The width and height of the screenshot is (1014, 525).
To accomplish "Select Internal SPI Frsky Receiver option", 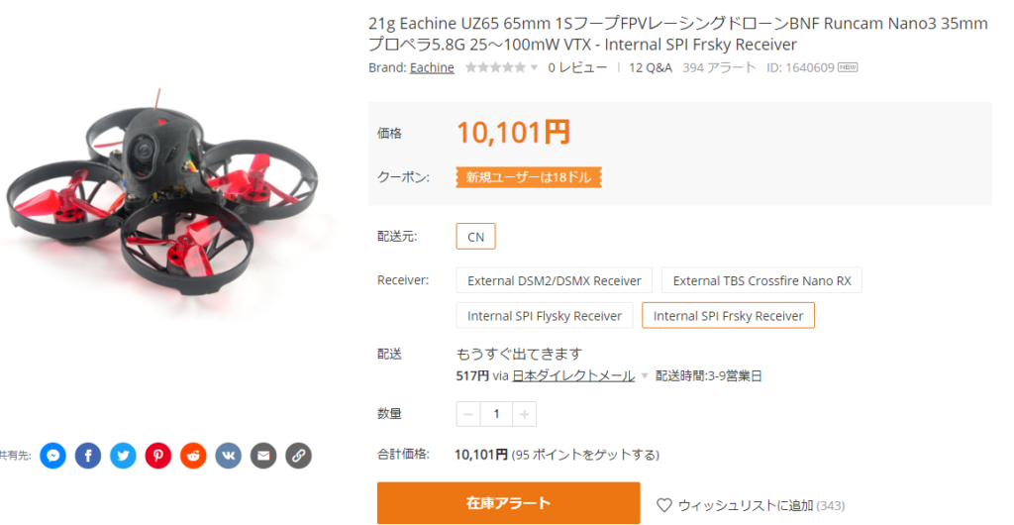I will click(x=728, y=316).
